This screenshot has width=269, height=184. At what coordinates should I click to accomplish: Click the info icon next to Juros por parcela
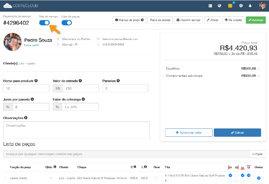tap(32, 99)
